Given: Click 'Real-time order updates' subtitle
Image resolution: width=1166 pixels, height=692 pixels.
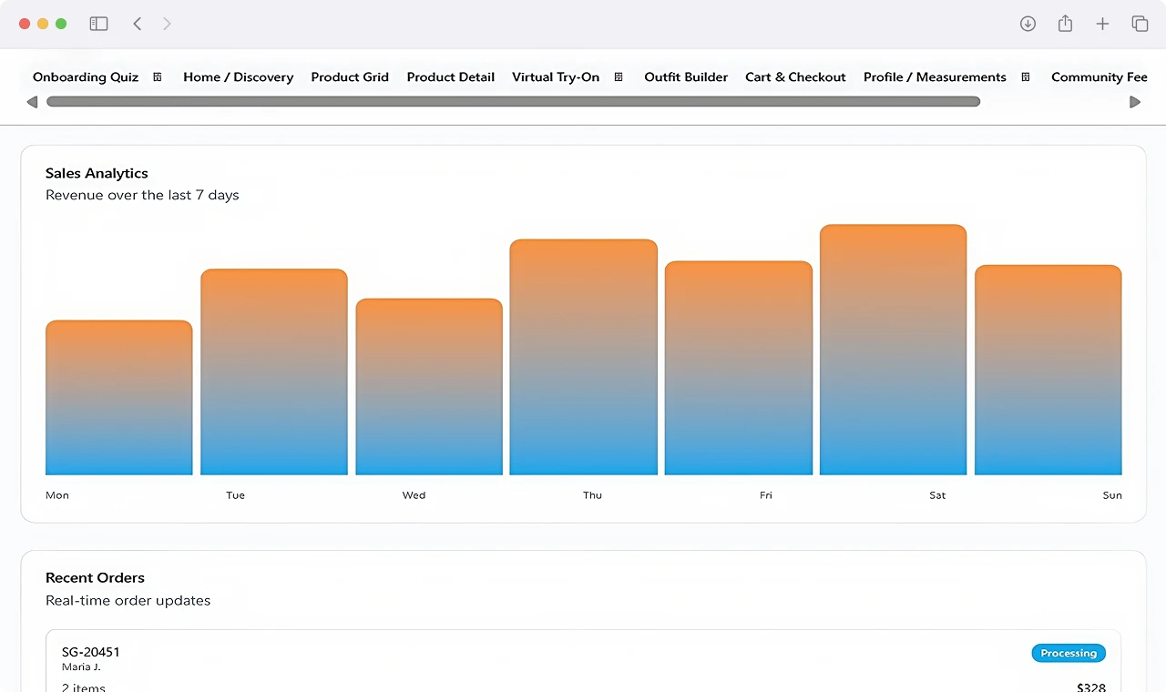Looking at the screenshot, I should 128,600.
